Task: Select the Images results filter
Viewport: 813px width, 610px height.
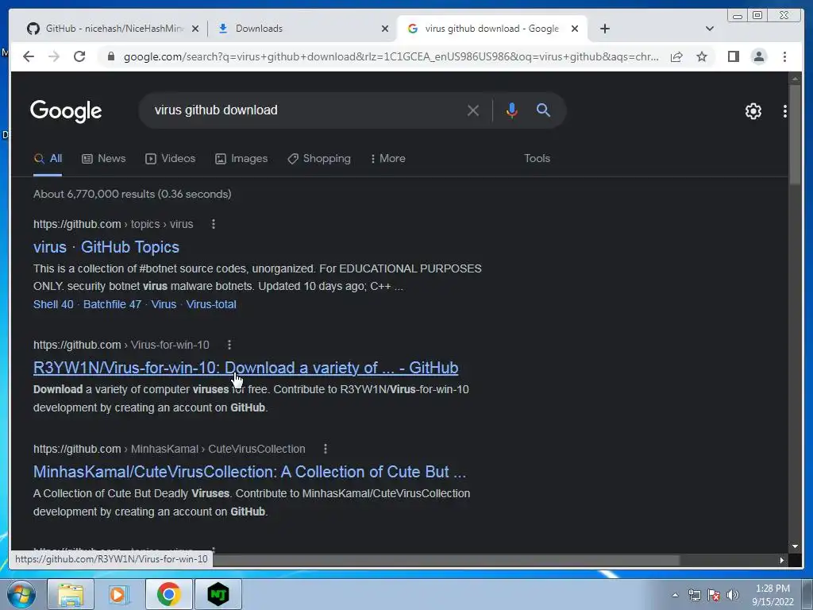Action: pos(241,159)
